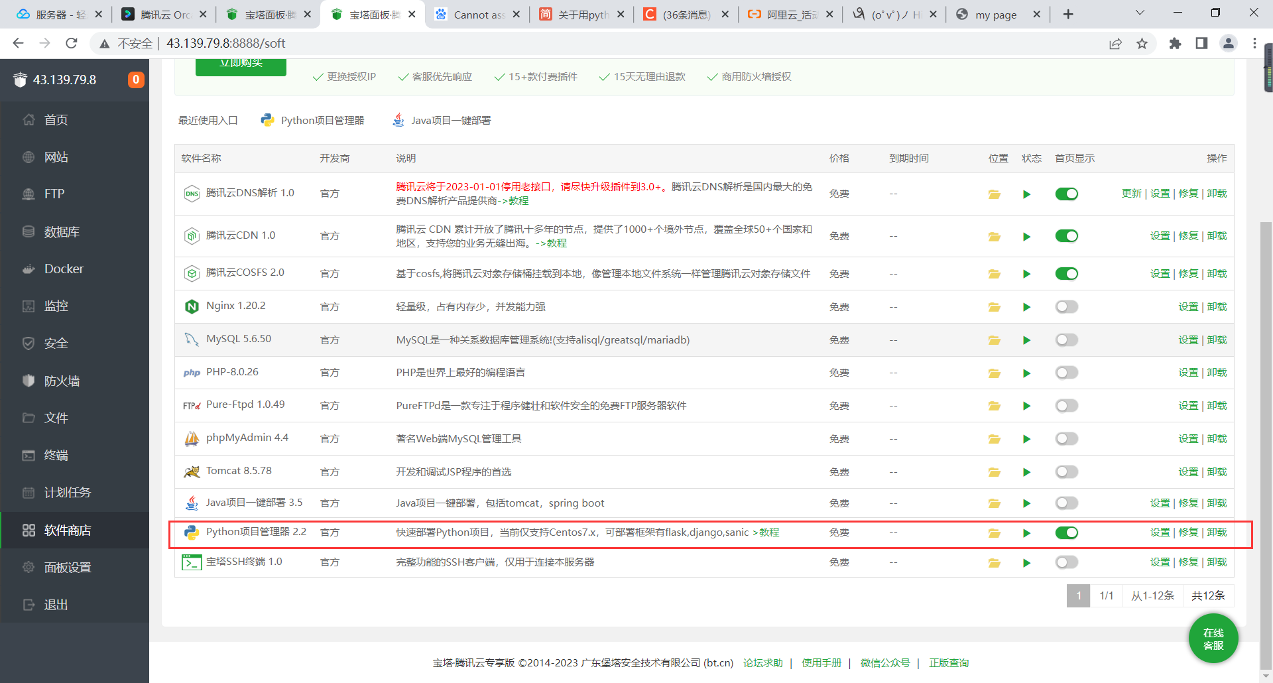The width and height of the screenshot is (1273, 683).
Task: Share this page via address bar icon
Action: (x=1115, y=43)
